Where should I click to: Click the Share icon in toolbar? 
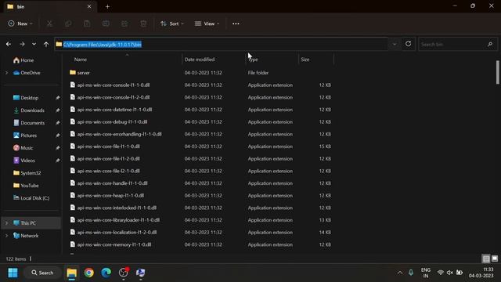click(x=124, y=23)
